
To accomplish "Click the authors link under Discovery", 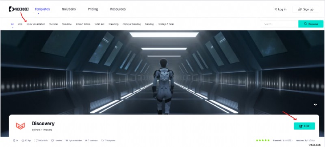I will [36, 130].
